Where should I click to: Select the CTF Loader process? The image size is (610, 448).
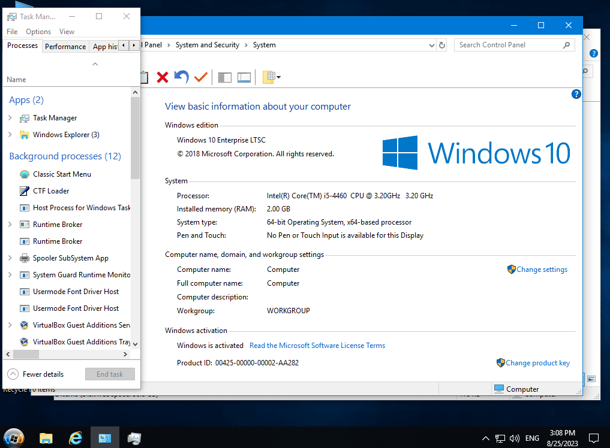(51, 191)
